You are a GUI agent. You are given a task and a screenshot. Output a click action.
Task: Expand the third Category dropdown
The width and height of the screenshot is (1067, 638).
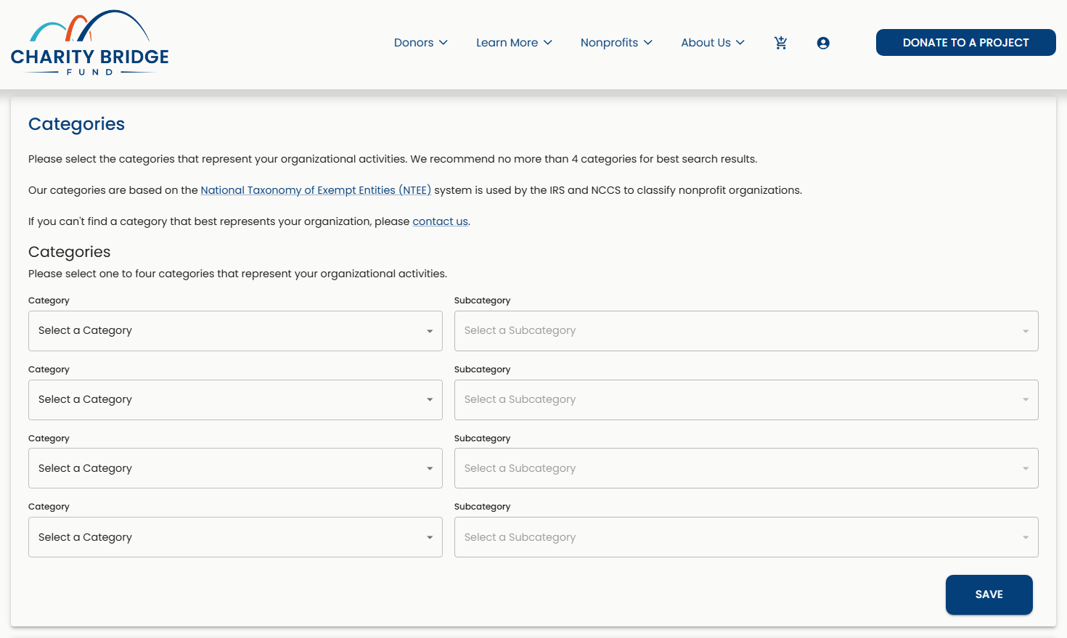click(235, 468)
